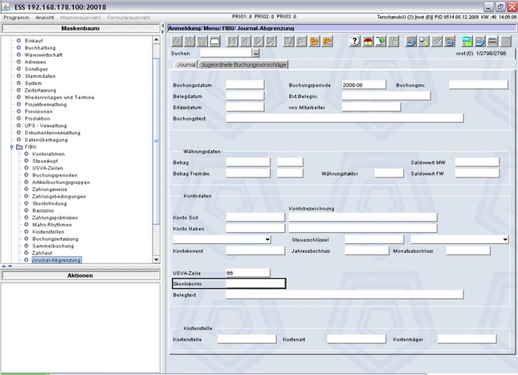Click the Skontokonto input field
The width and height of the screenshot is (518, 375).
(256, 284)
